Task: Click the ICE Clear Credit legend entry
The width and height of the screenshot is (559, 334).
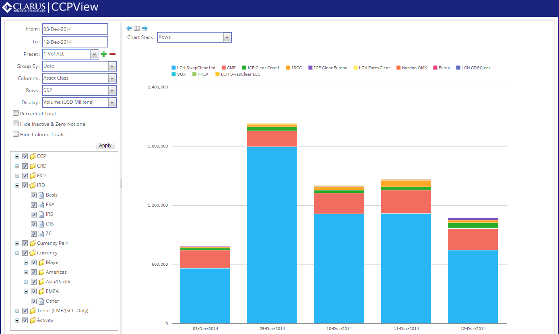Action: 261,68
